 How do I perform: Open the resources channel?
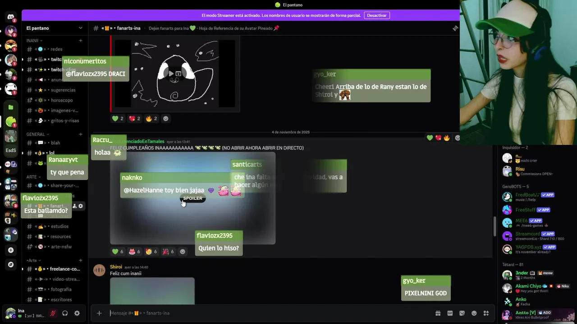(x=54, y=237)
